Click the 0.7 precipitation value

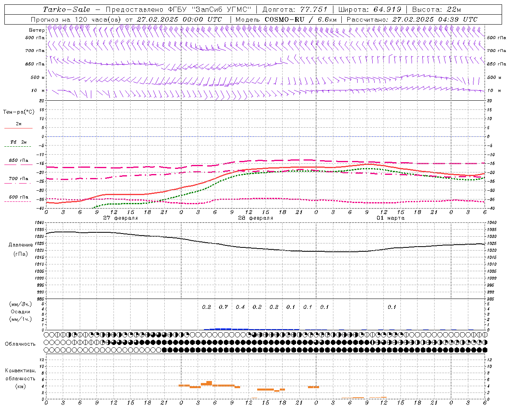click(223, 307)
